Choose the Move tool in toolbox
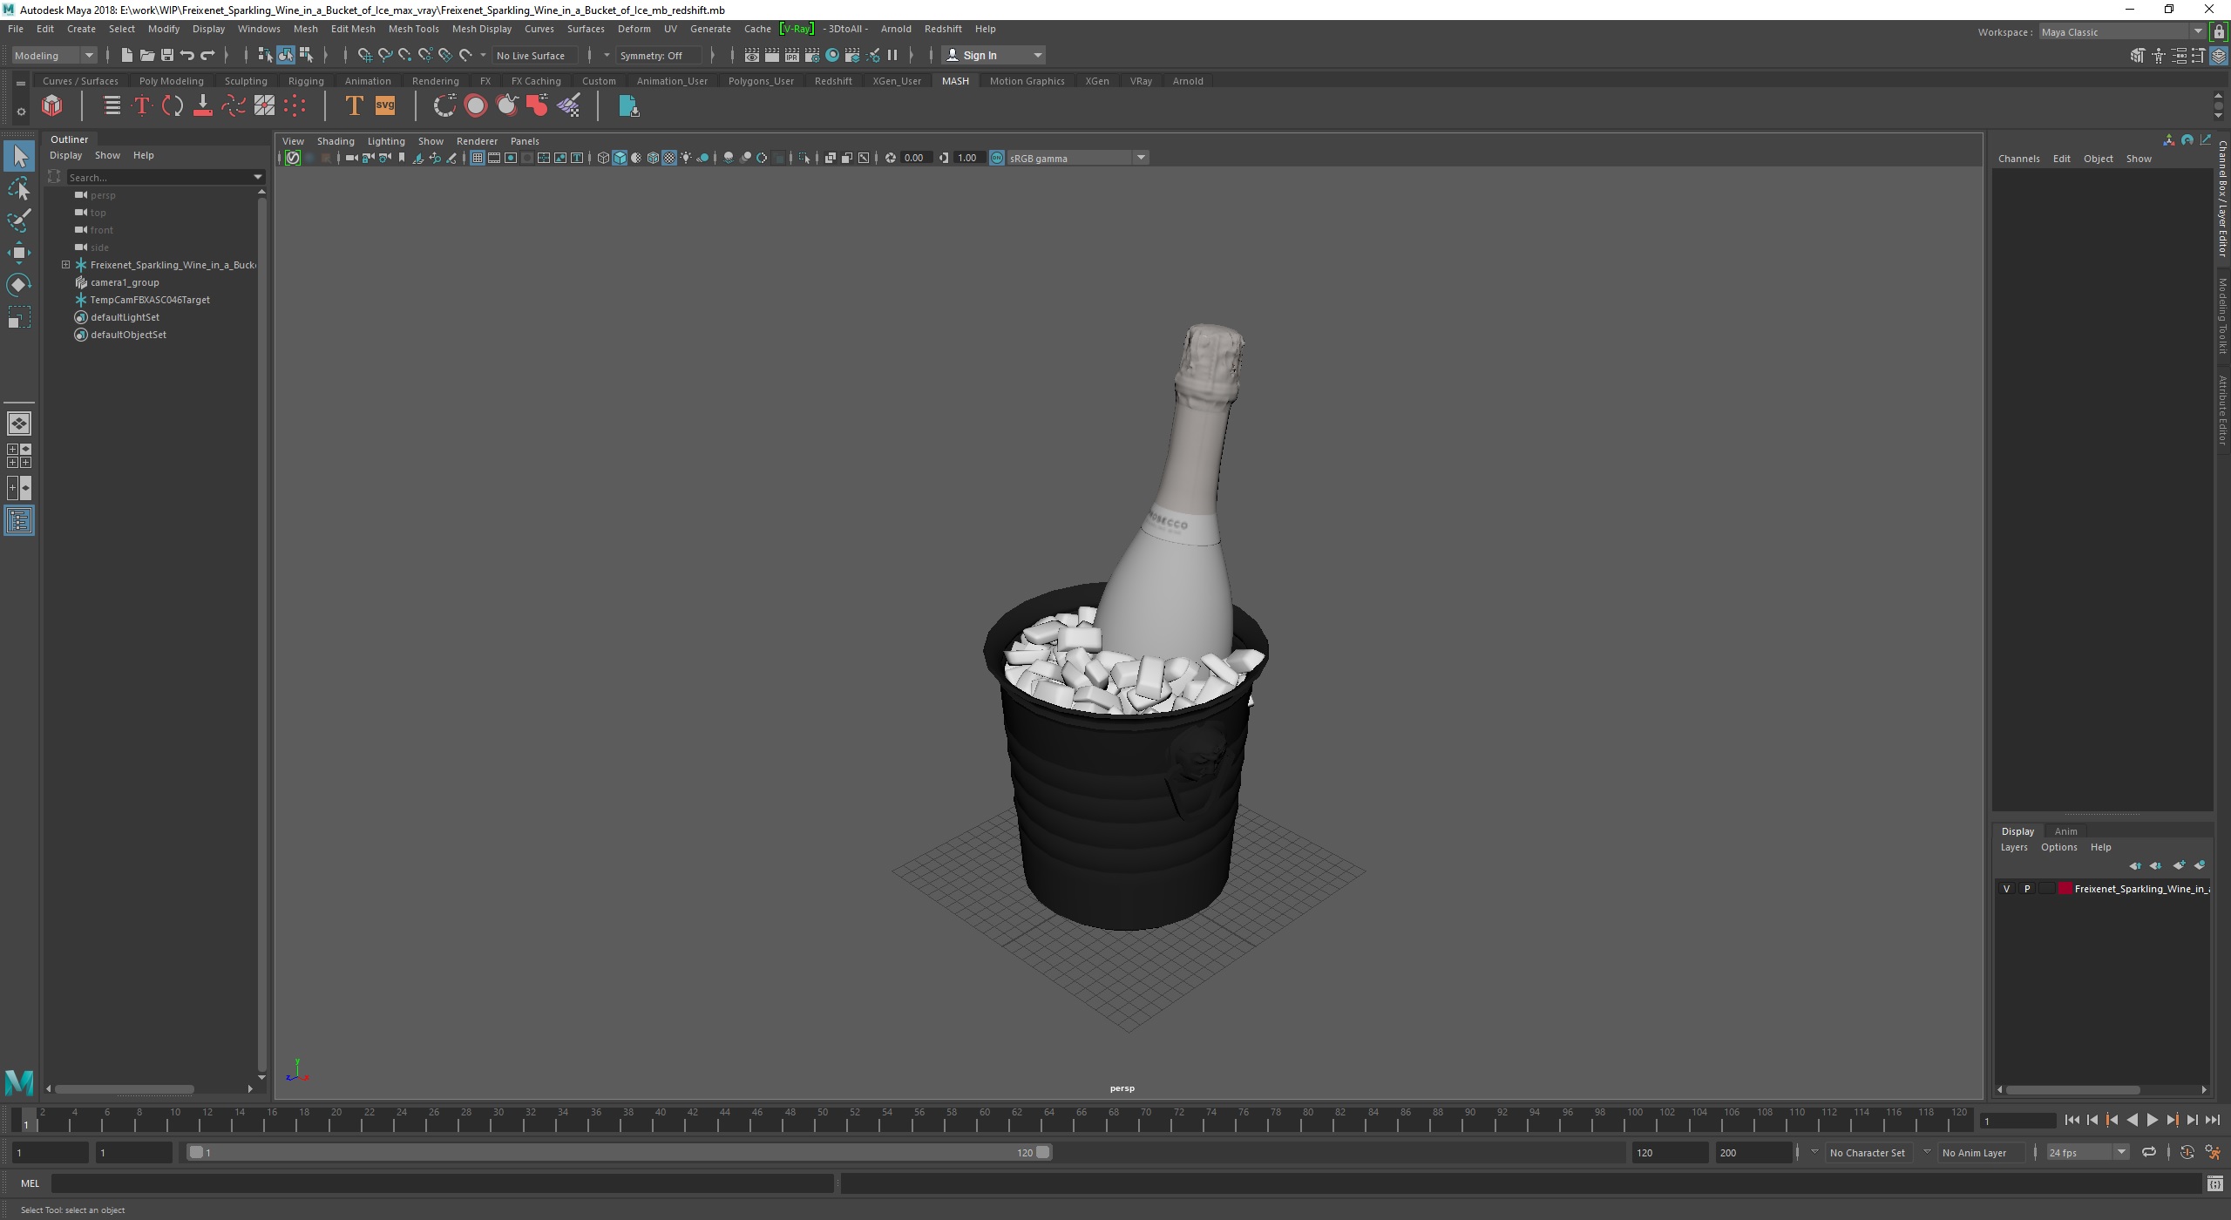 [x=19, y=253]
